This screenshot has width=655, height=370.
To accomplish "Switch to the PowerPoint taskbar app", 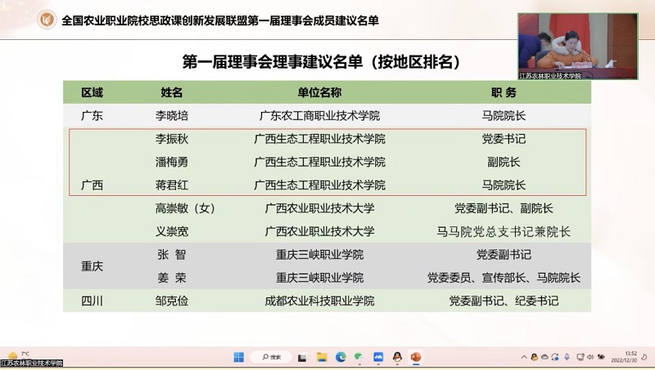I will coord(416,357).
